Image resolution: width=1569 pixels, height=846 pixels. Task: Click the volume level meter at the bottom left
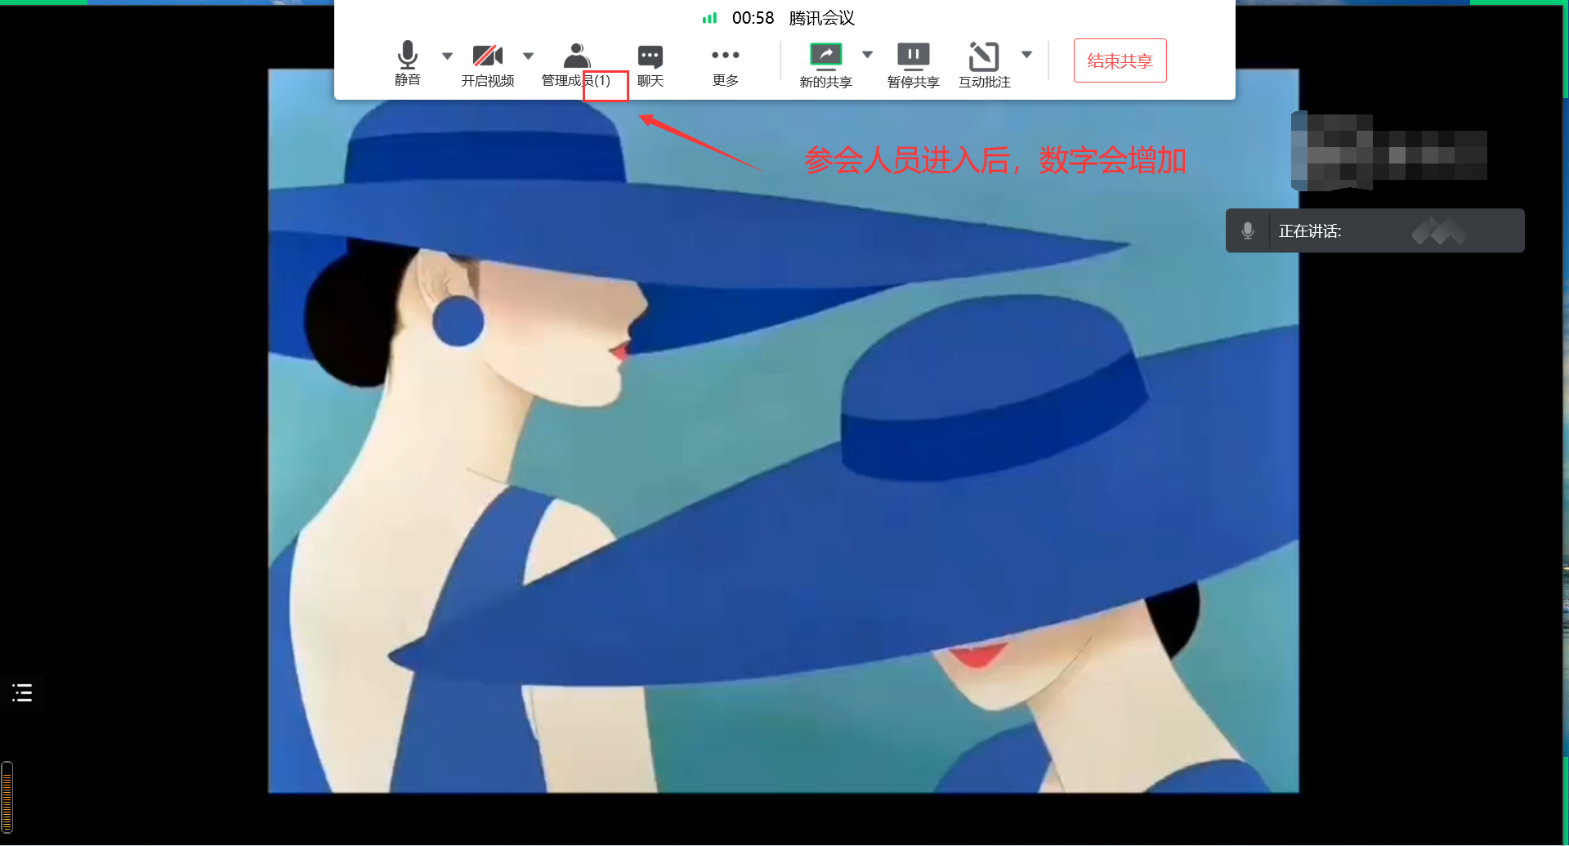[7, 797]
